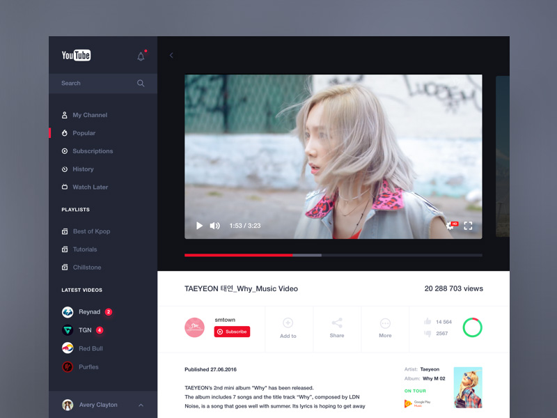
Task: Expand the Avery Clayton account menu
Action: click(x=141, y=405)
